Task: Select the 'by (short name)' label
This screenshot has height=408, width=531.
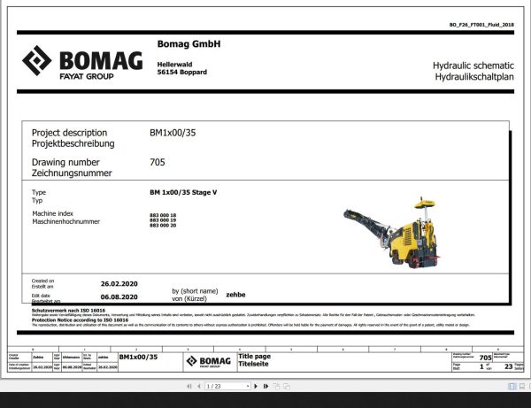Action: click(195, 291)
